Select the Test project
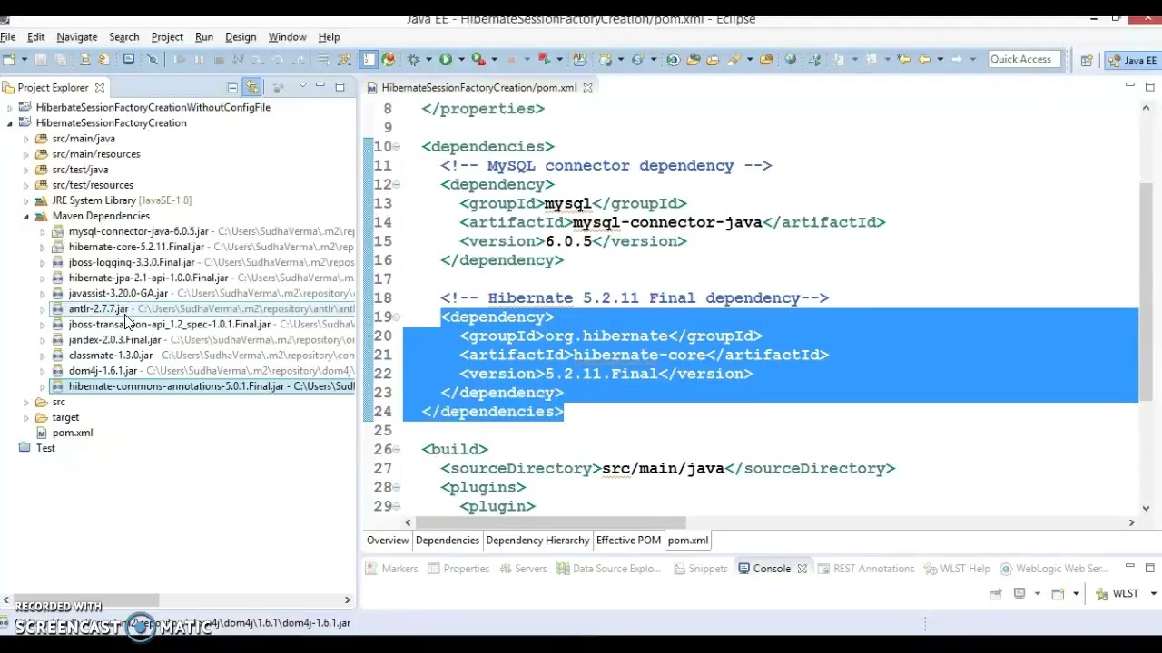Image resolution: width=1162 pixels, height=653 pixels. (45, 448)
